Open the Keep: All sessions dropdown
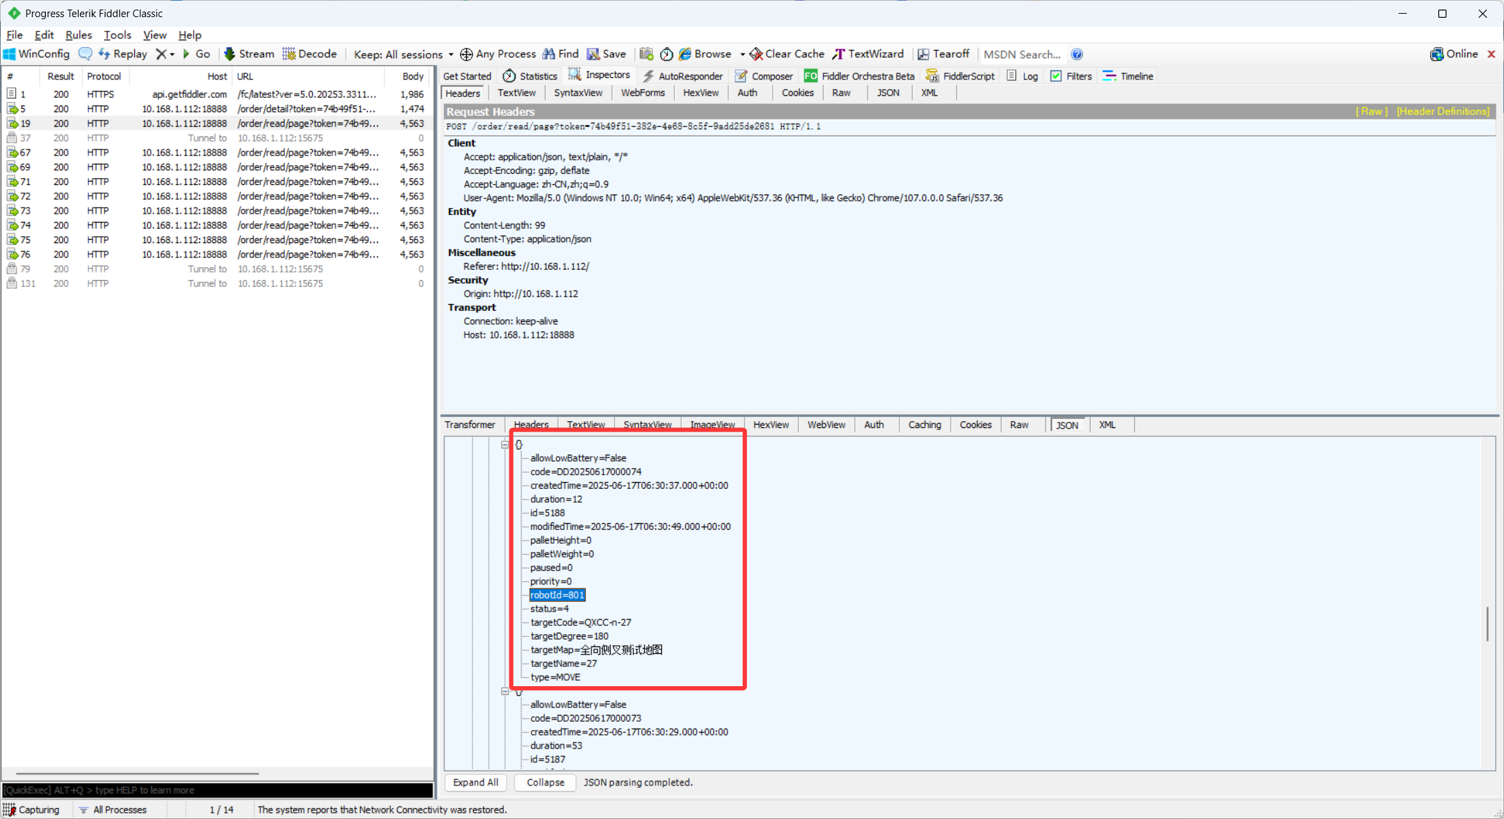1504x819 pixels. [403, 54]
